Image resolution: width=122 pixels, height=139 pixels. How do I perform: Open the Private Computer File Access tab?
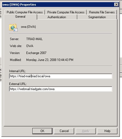click(66, 12)
